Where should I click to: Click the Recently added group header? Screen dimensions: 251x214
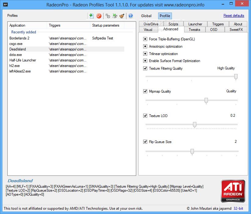(24, 32)
